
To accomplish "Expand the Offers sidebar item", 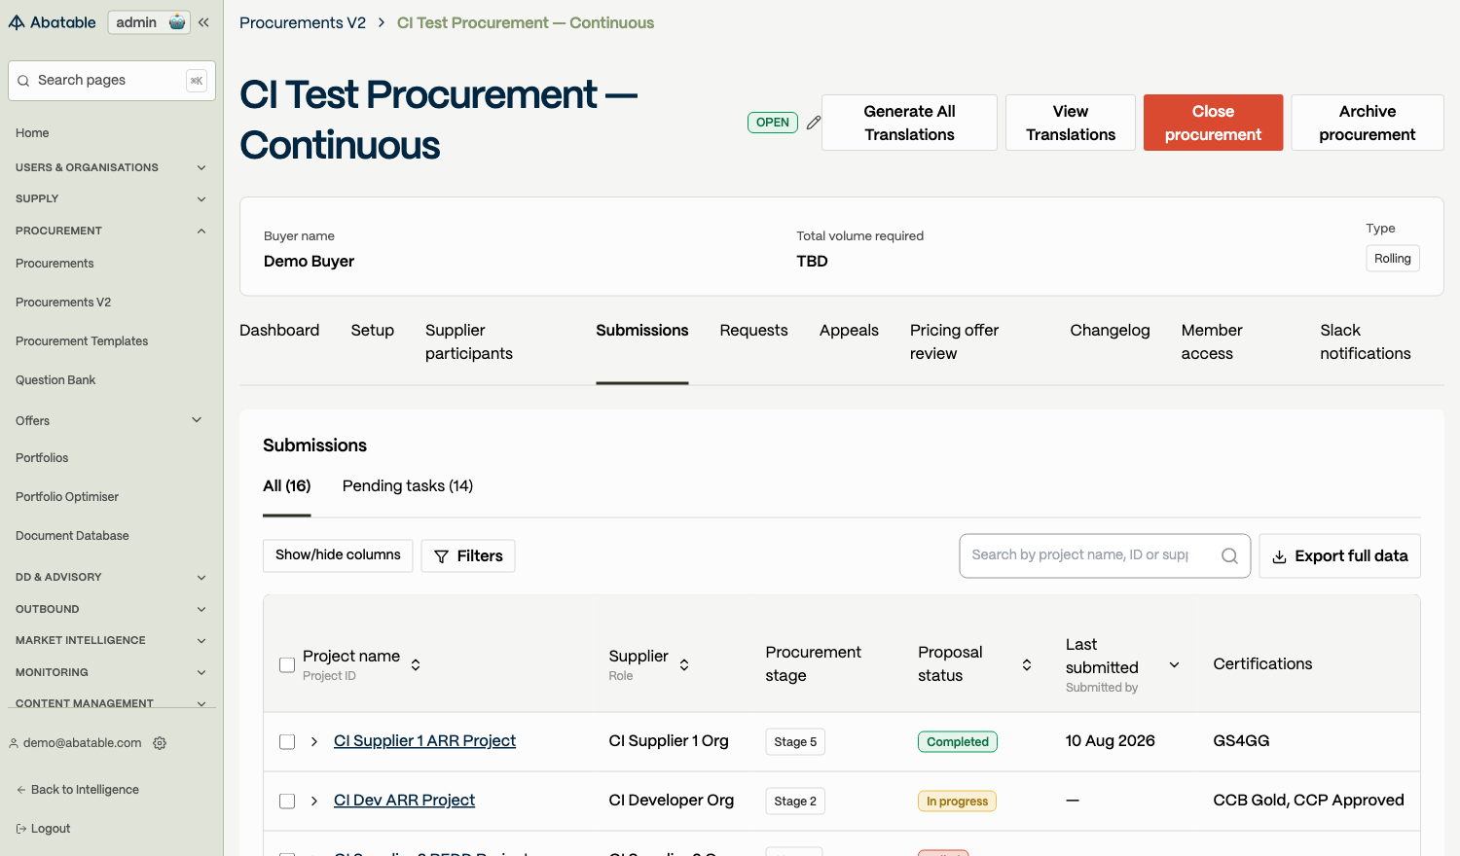I will [x=197, y=420].
